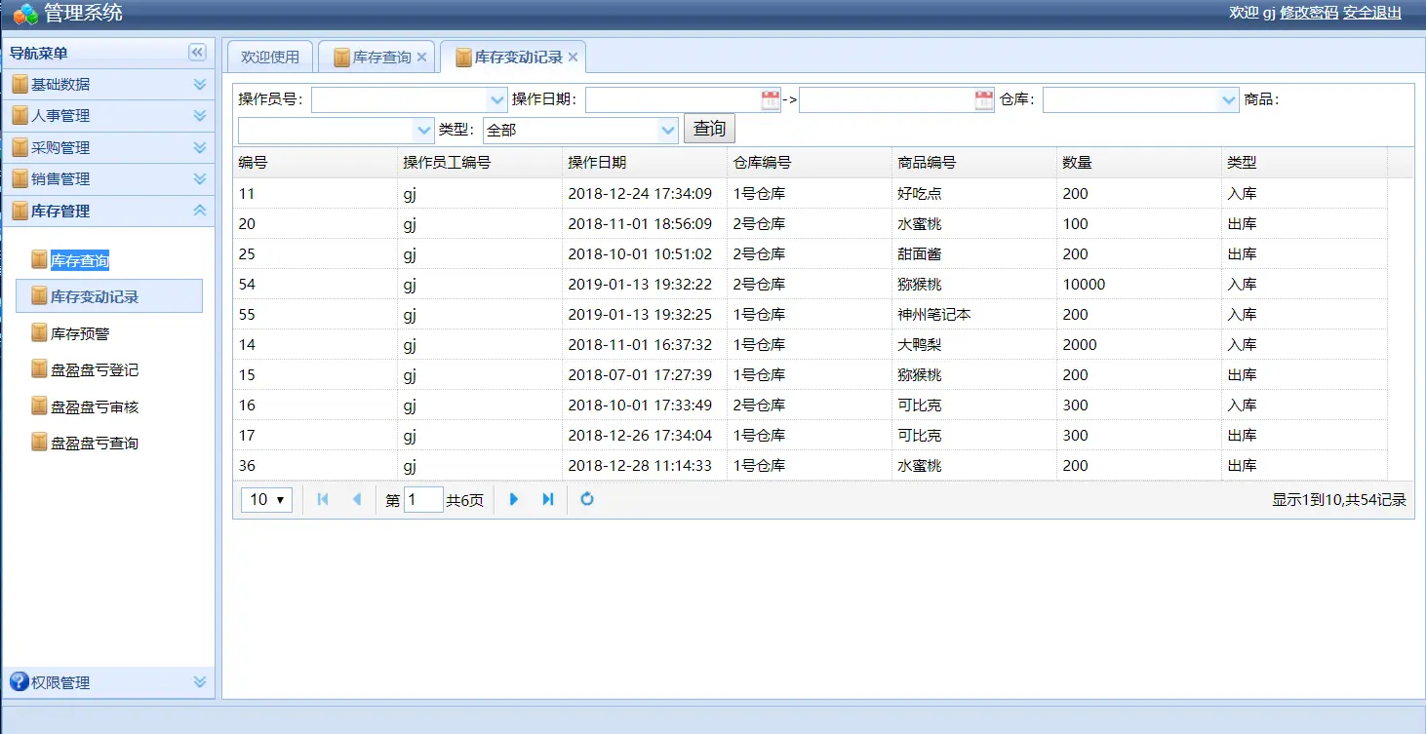
Task: Sort by the 编号 column header
Action: 315,163
